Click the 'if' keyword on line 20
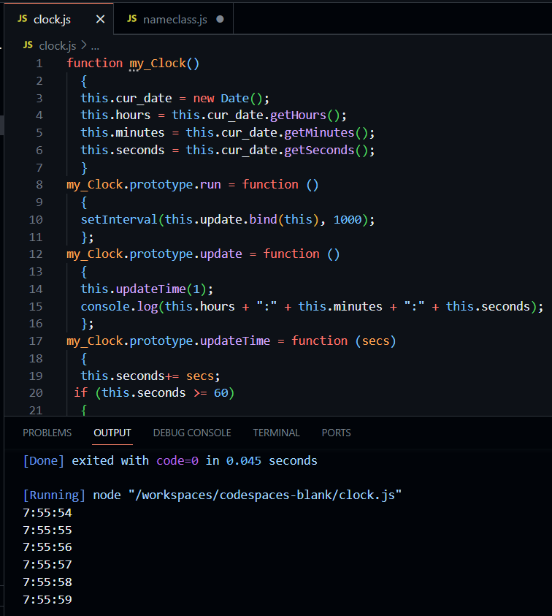552x616 pixels. tap(81, 393)
